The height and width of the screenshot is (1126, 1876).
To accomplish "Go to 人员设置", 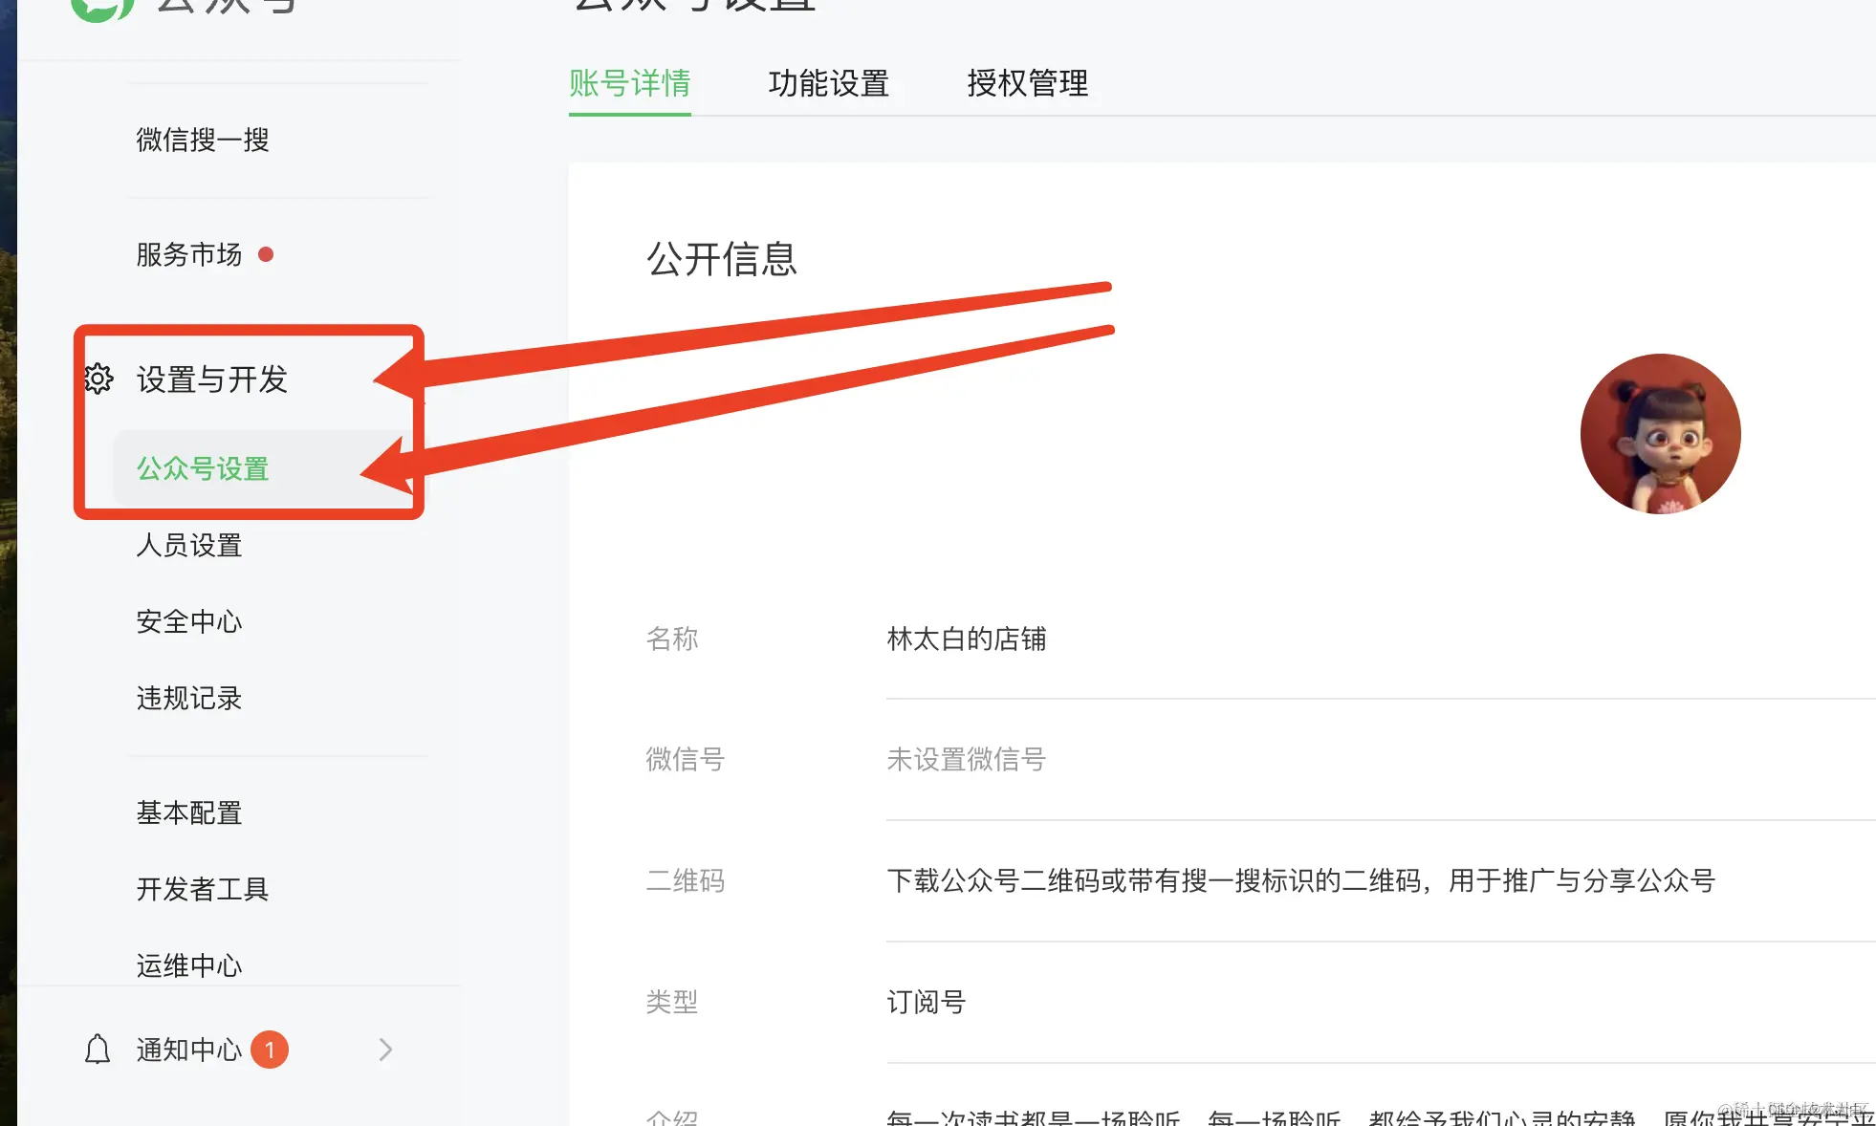I will coord(188,546).
